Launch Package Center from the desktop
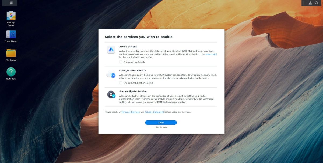 [x=11, y=15]
